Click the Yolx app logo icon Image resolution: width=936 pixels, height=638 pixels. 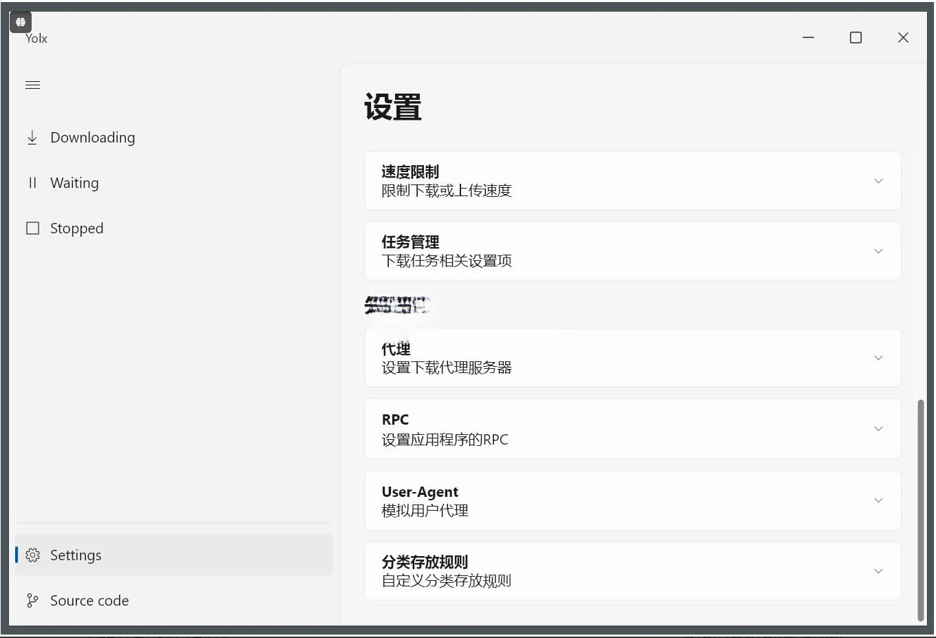(x=21, y=22)
